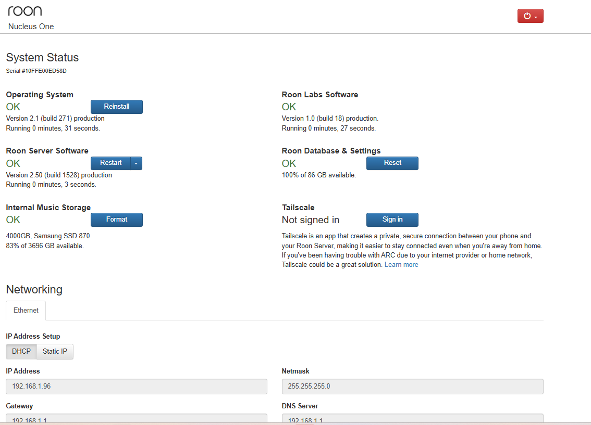This screenshot has height=425, width=591.
Task: Click the Roon Database & Settings OK status
Action: [x=289, y=164]
